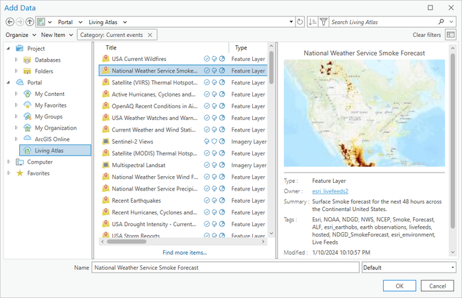The height and width of the screenshot is (298, 462).
Task: Click the Find more items link
Action: (184, 252)
